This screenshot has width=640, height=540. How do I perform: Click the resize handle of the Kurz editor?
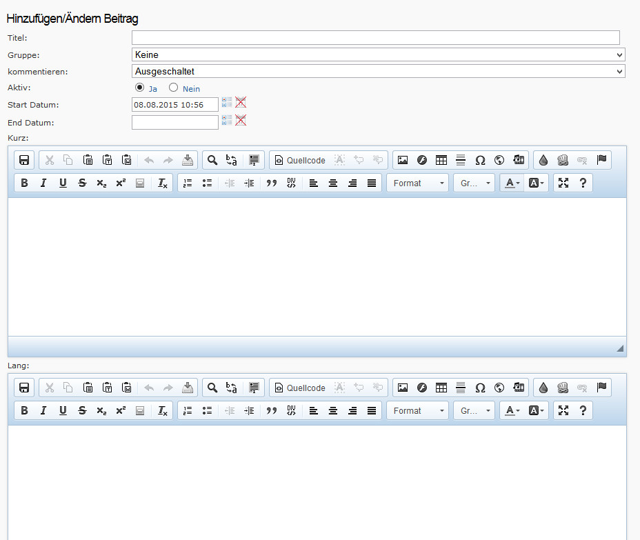point(620,348)
